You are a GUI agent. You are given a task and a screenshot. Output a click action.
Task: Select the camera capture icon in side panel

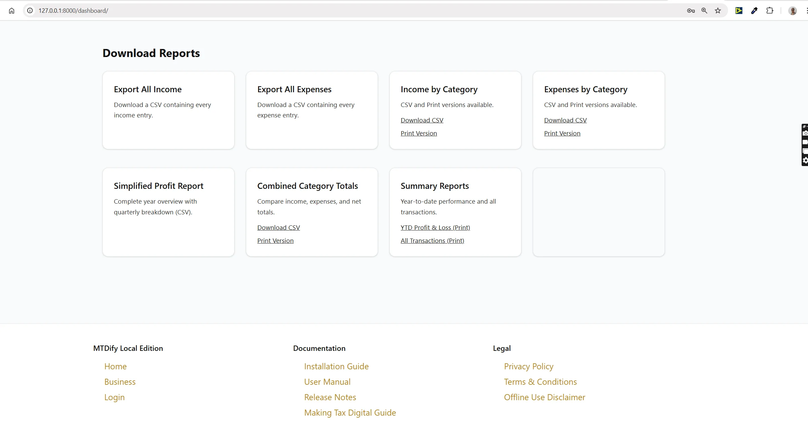[x=805, y=133]
